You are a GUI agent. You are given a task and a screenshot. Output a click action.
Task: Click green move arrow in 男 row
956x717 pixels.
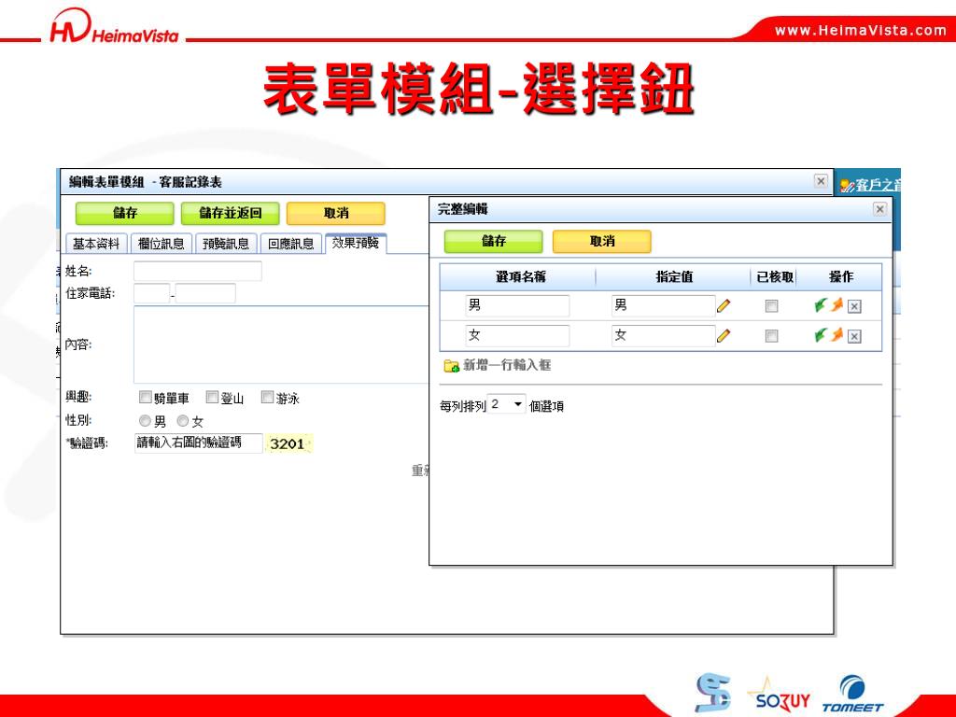click(821, 305)
